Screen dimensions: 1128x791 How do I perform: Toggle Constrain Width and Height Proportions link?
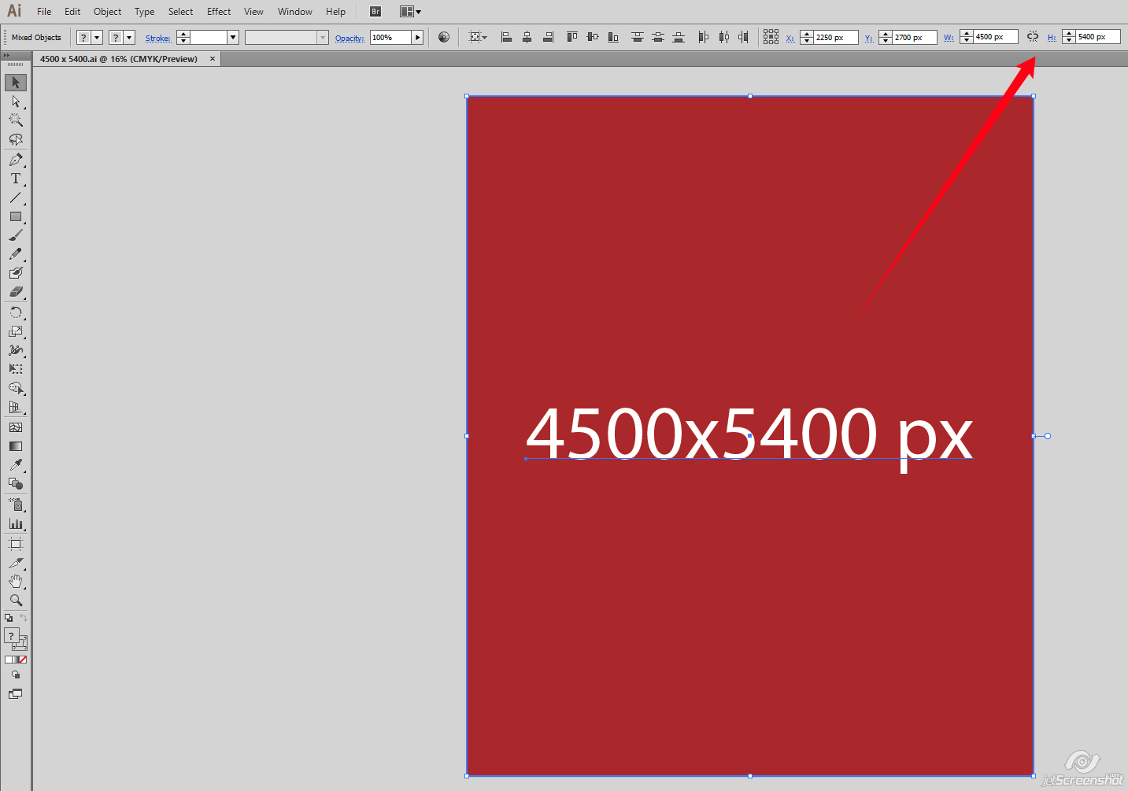click(x=1033, y=37)
